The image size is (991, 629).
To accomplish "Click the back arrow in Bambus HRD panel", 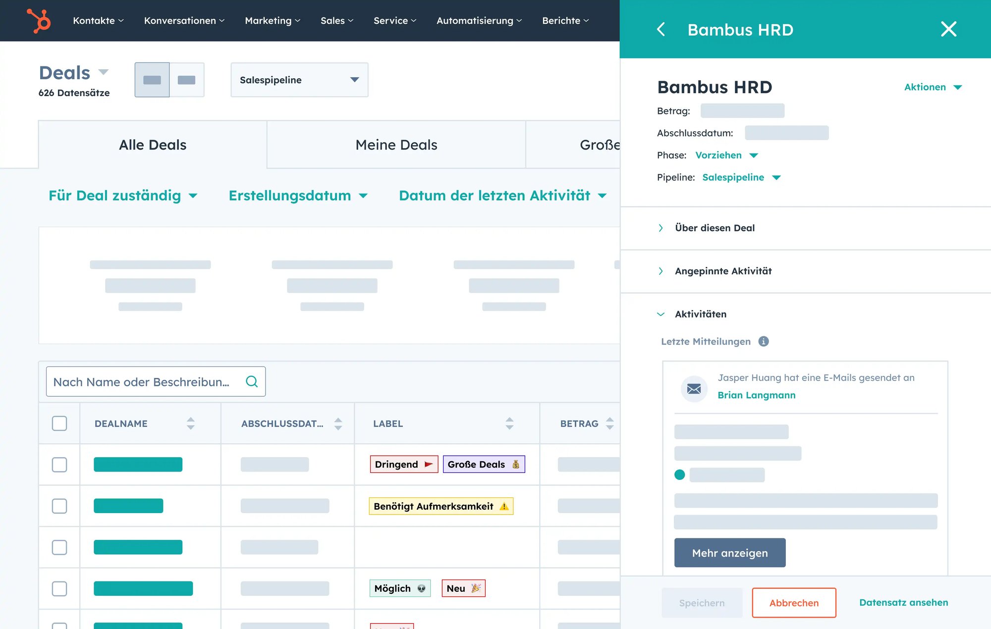I will coord(661,30).
